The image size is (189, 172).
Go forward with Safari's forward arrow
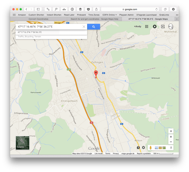tap(31, 9)
